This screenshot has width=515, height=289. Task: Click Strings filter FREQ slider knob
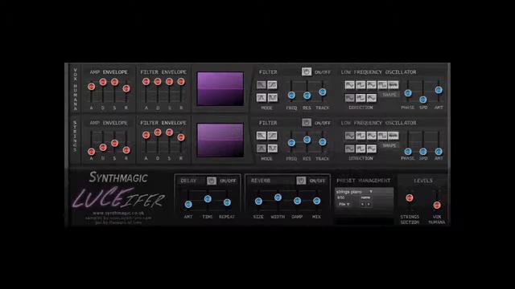click(291, 143)
